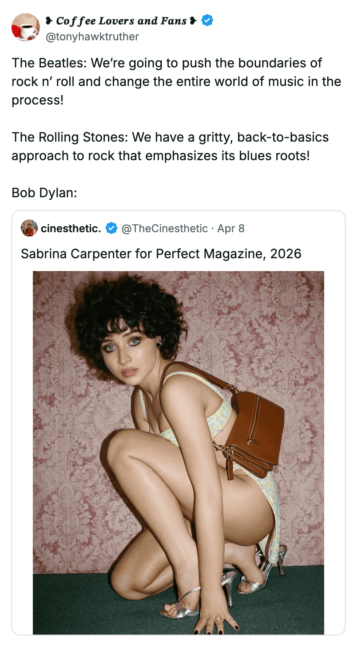Click The Rolling Stones paragraph text
The image size is (357, 647).
coord(170,146)
